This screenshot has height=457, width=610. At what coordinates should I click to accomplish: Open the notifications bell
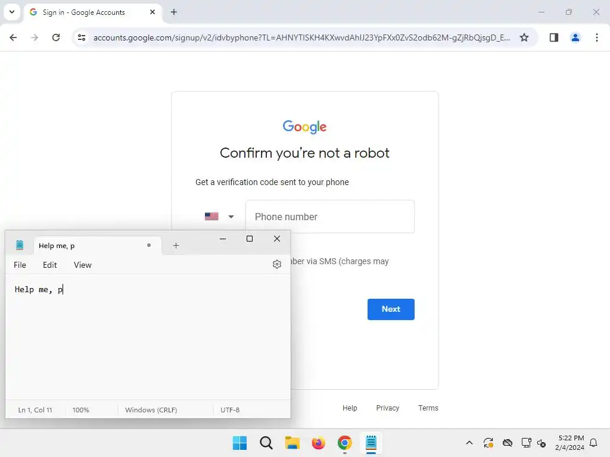point(594,443)
